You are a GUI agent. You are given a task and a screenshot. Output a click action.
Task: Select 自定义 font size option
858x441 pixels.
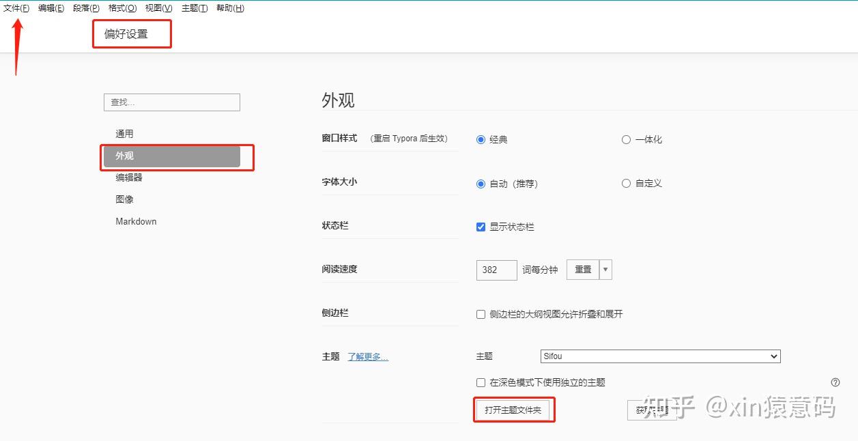tap(626, 183)
